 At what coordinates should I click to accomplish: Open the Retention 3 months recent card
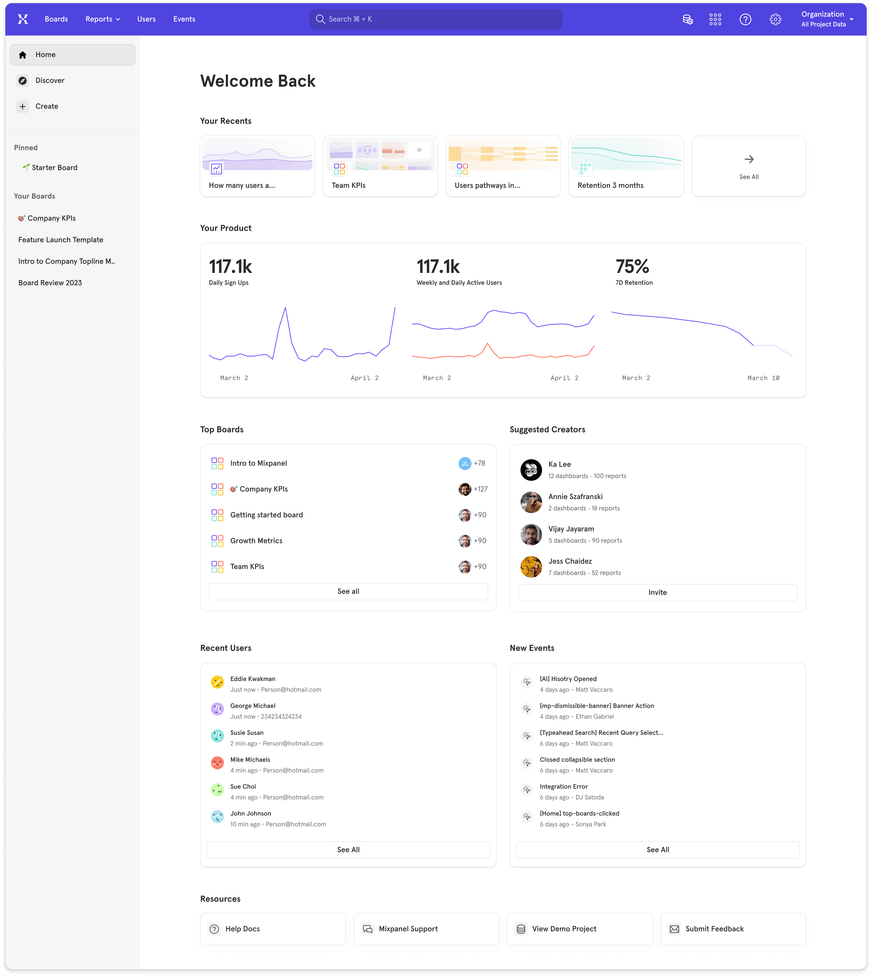click(x=626, y=166)
